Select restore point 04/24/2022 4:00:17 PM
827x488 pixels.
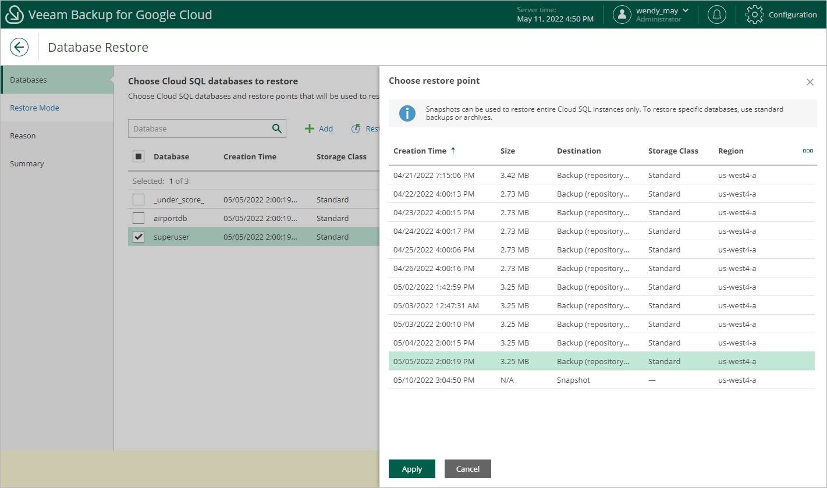[x=602, y=231]
